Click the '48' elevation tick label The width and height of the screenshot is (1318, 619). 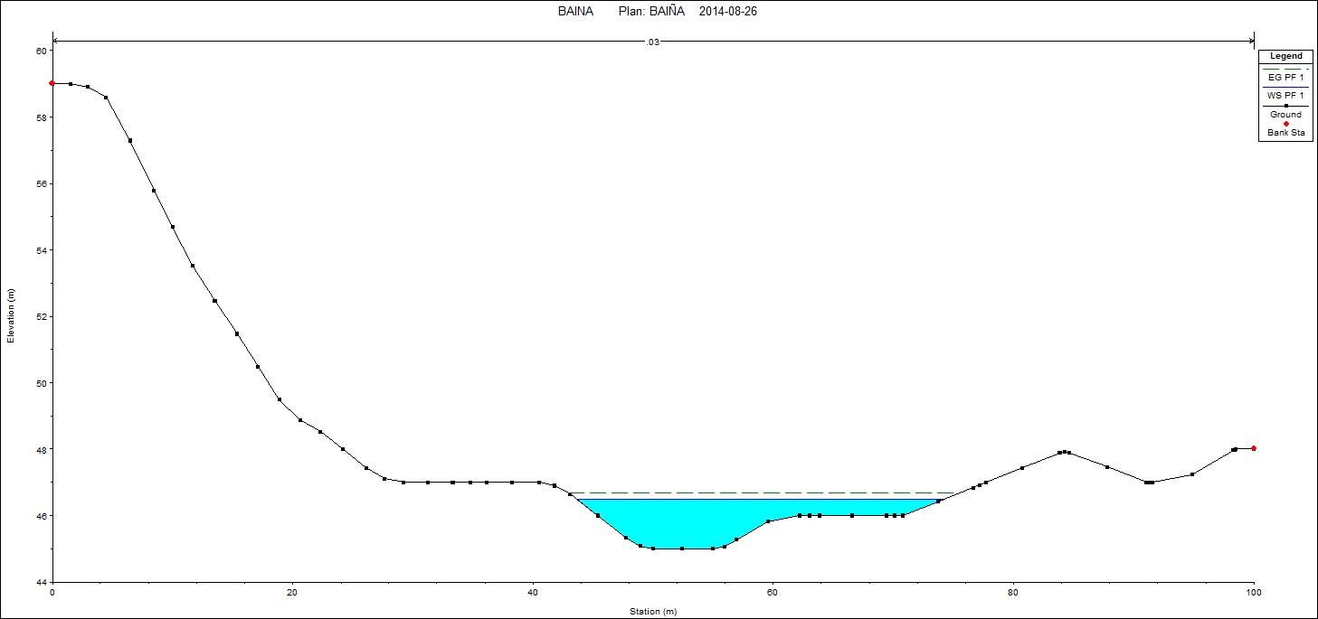point(40,449)
